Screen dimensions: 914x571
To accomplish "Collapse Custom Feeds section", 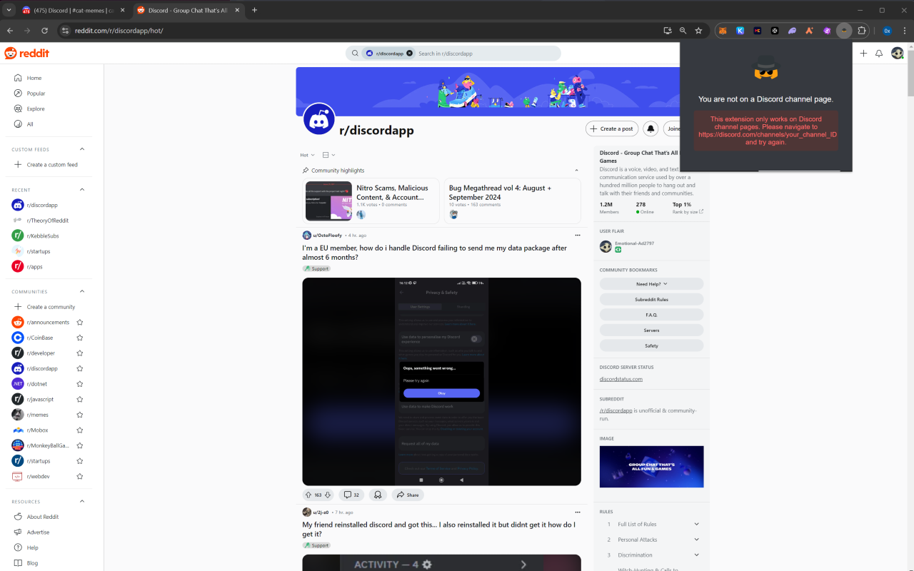I will [x=82, y=149].
